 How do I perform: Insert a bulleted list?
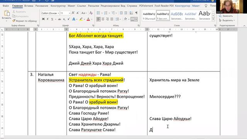click(x=98, y=13)
